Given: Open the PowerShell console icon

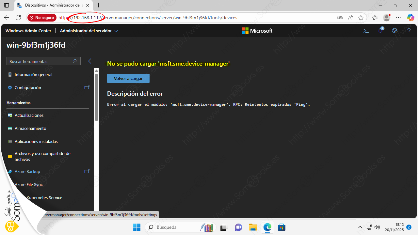Looking at the screenshot, I should pos(366,31).
